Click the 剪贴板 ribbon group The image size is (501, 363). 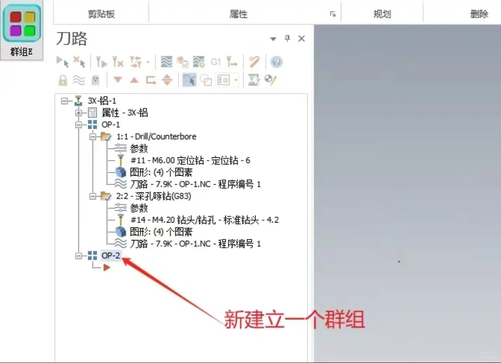click(101, 14)
